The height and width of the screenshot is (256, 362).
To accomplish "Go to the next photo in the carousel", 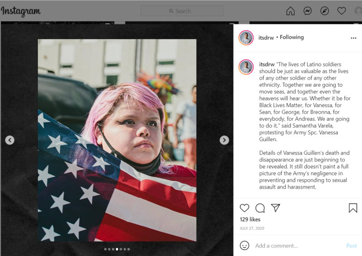I will point(224,140).
